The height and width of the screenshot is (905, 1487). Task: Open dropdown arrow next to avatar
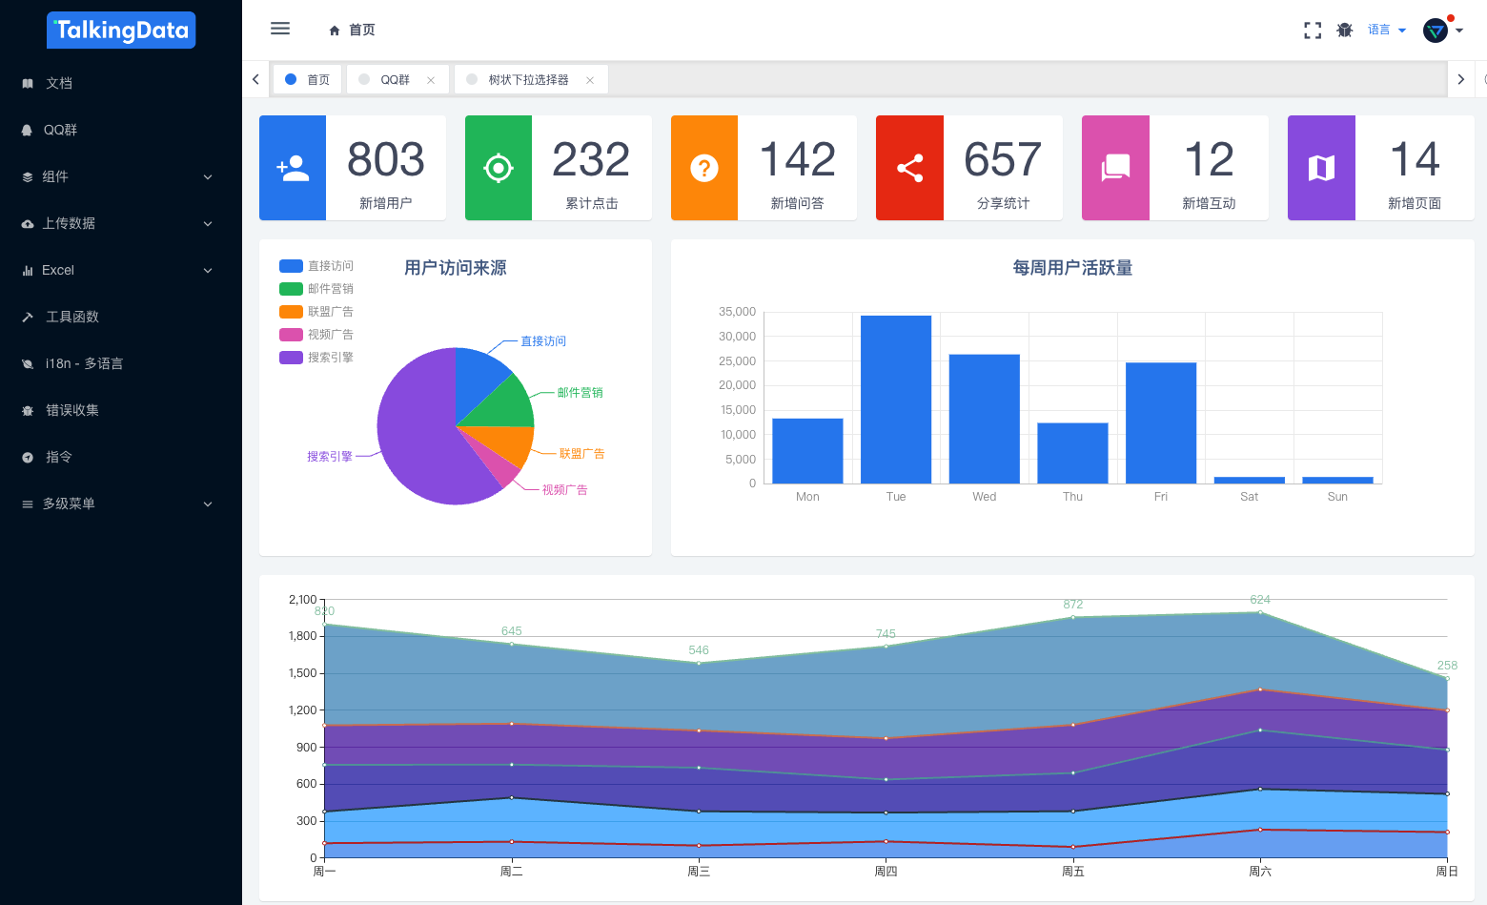click(1459, 31)
